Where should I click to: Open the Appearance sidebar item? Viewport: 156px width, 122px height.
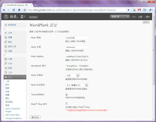point(15,59)
